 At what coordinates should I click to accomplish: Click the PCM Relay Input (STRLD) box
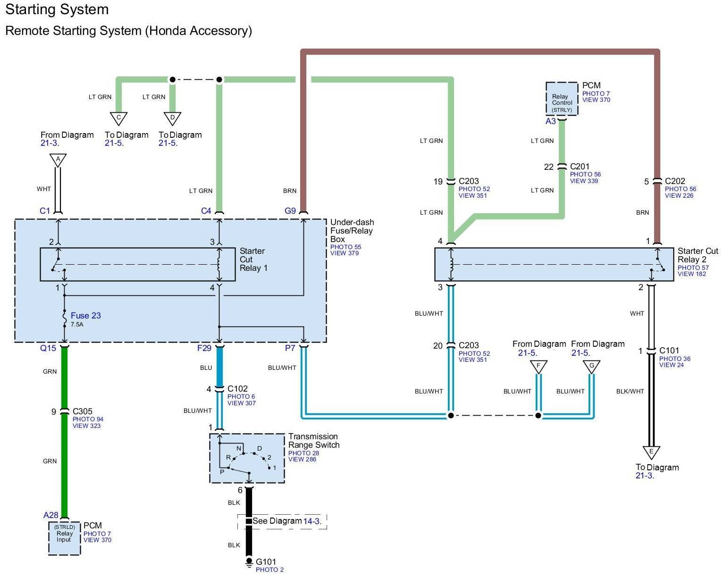64,538
